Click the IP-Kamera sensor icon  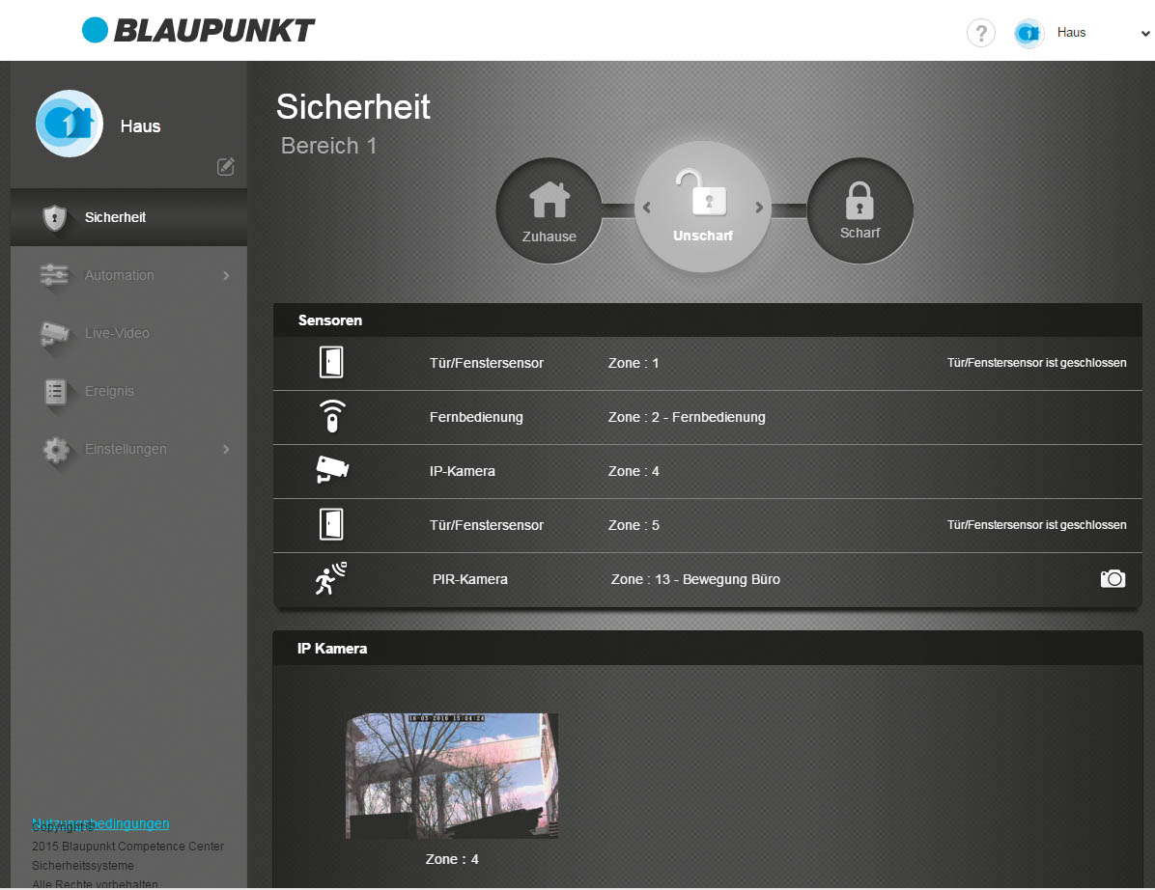[331, 471]
